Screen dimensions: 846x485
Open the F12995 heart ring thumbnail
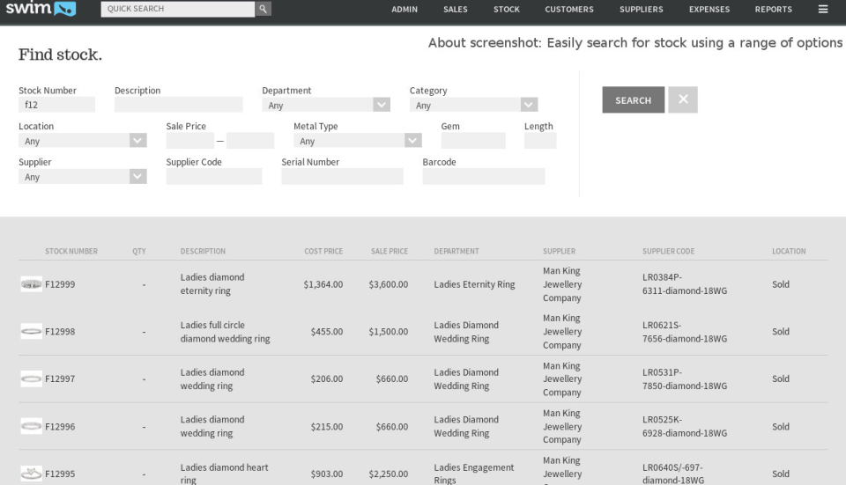32,474
